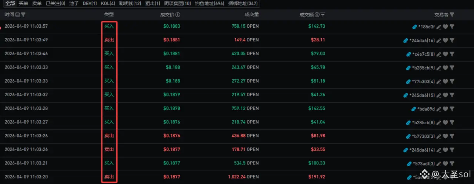Favorite trader *c4e7c5(8) with the heart

coord(445,54)
